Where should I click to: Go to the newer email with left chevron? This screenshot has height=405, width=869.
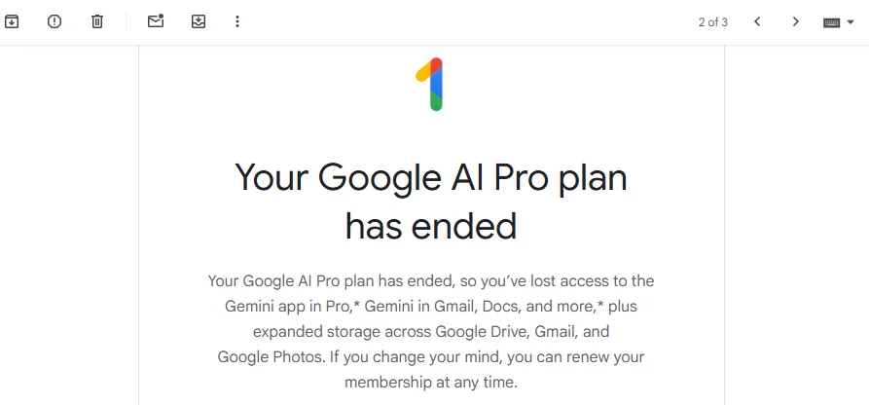click(x=757, y=21)
